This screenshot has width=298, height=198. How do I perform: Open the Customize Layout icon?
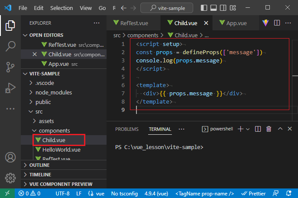point(233,8)
